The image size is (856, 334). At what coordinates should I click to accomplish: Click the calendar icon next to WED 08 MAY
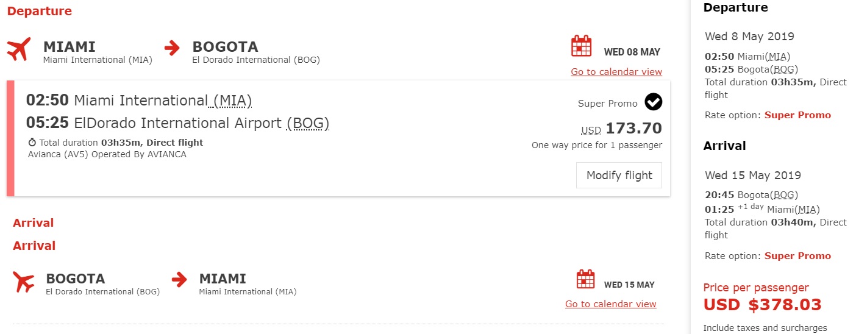click(x=581, y=46)
